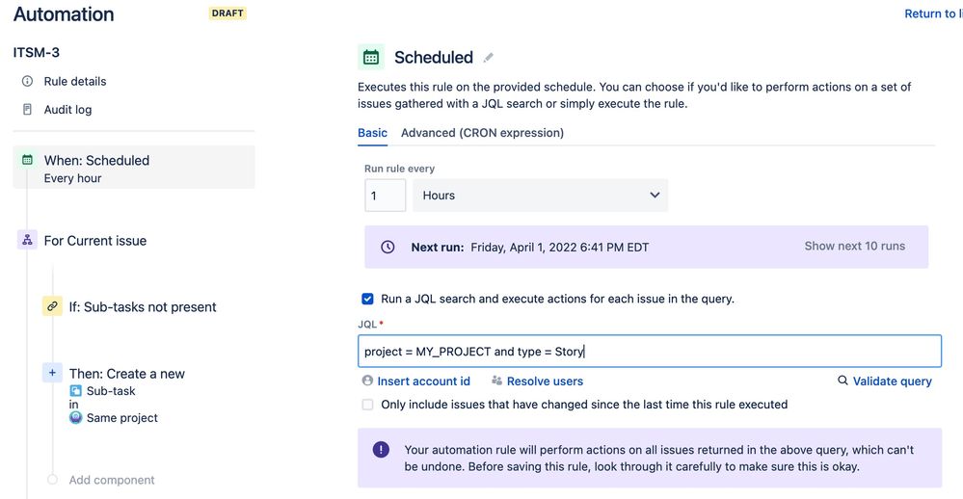Open the Hours interval dropdown

(x=540, y=196)
